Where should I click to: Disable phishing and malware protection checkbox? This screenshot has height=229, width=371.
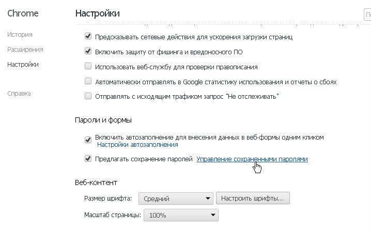pos(88,52)
